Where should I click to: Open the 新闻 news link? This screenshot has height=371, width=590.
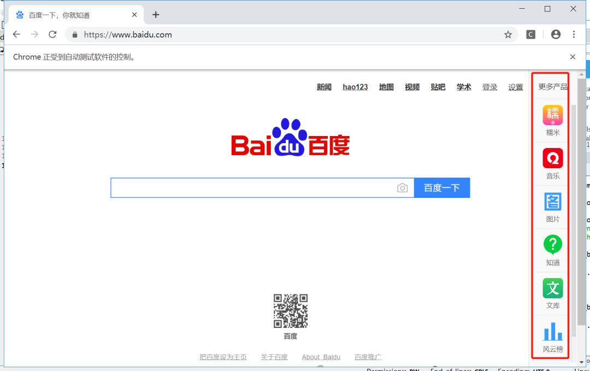[324, 87]
